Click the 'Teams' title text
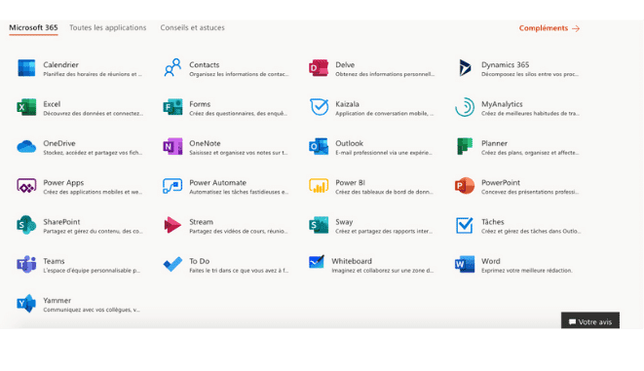This screenshot has height=371, width=644. [54, 261]
